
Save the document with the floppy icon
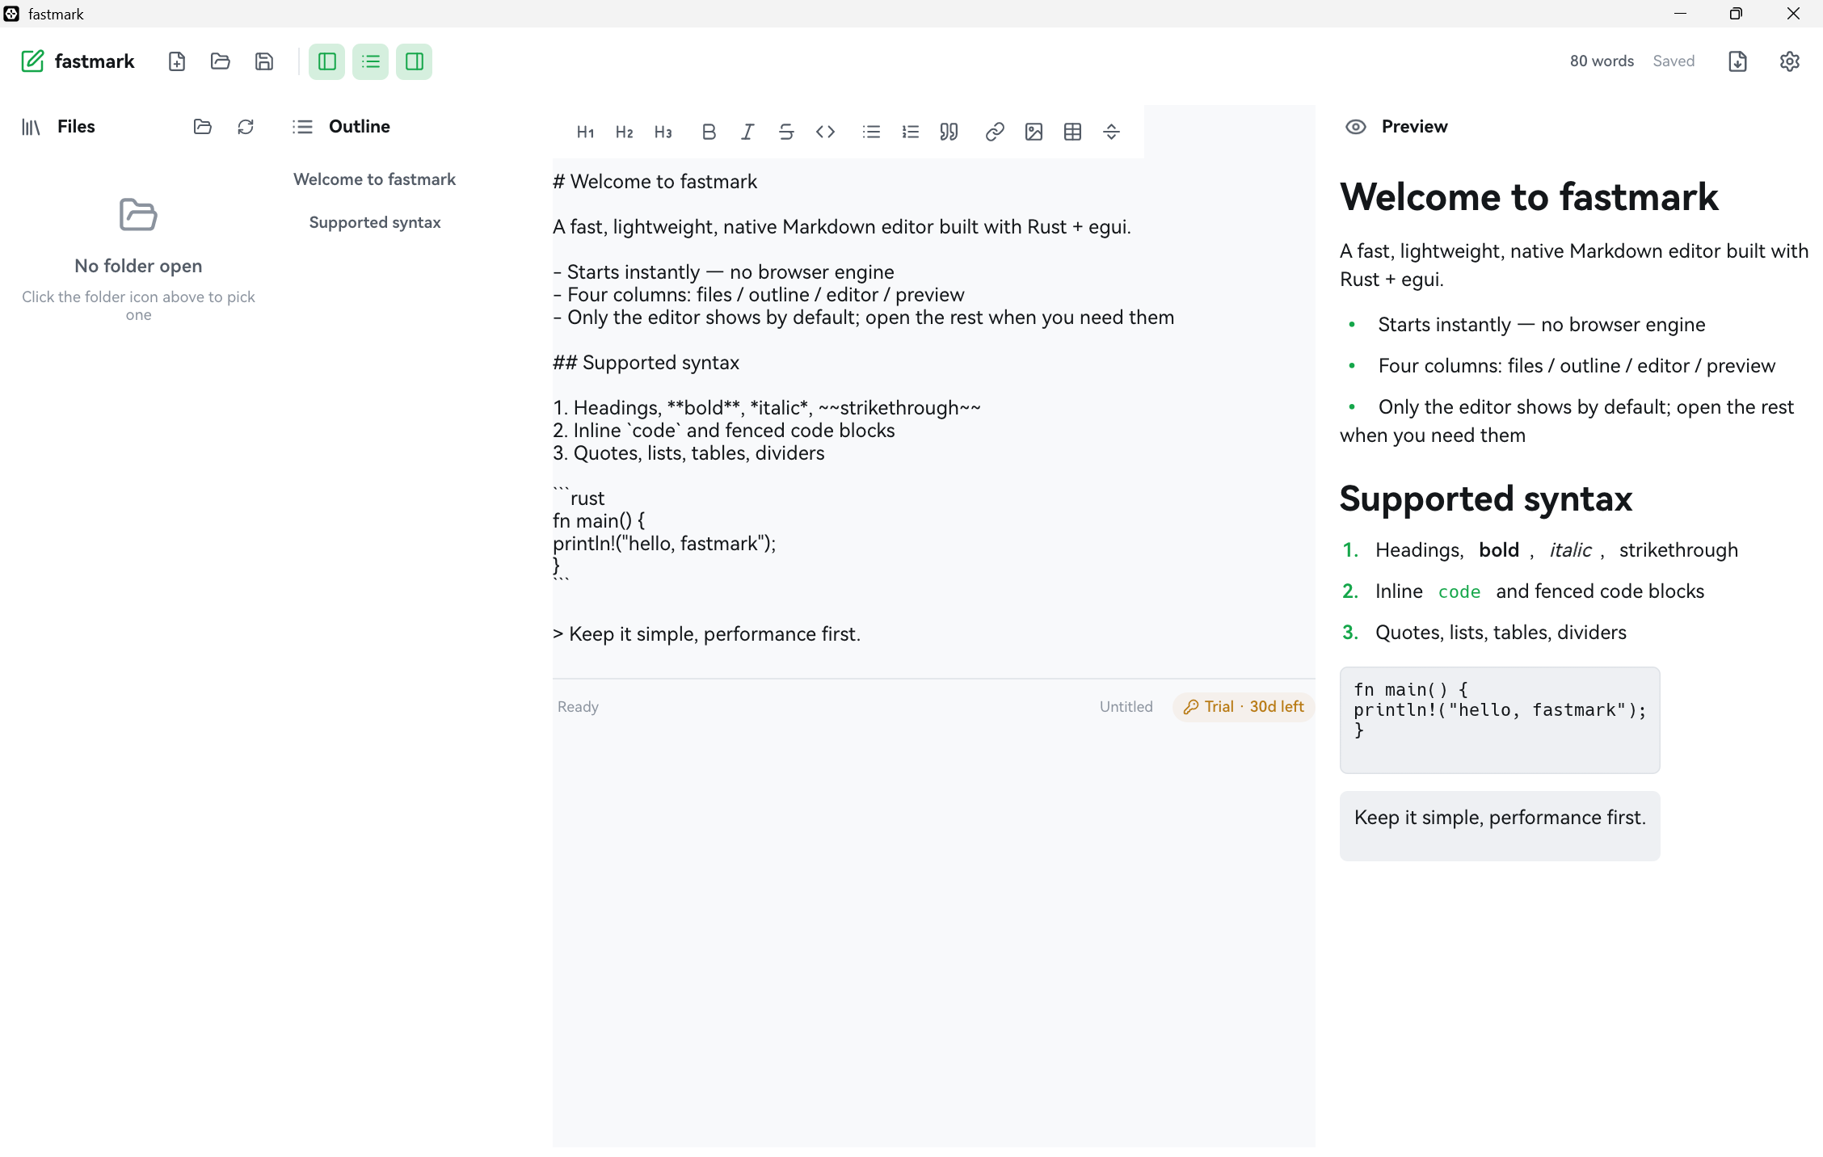tap(264, 61)
